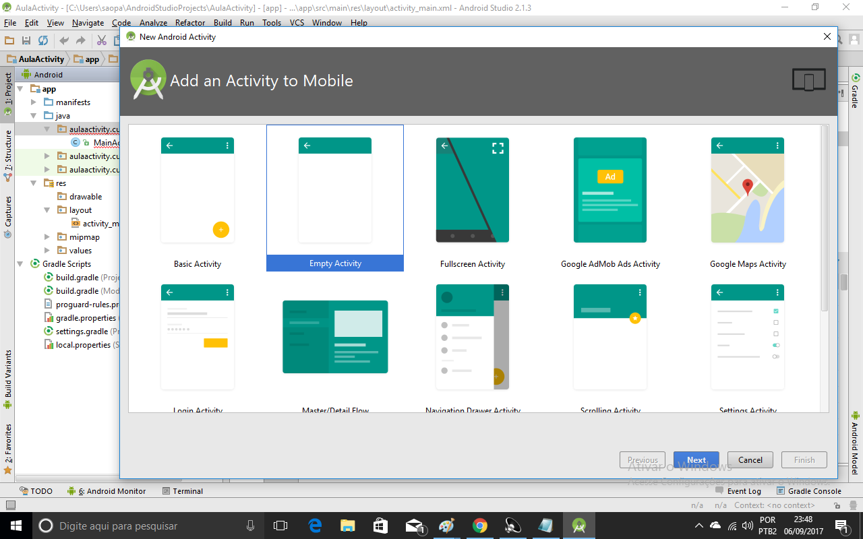This screenshot has height=539, width=863.
Task: Open the VCS menu
Action: pyautogui.click(x=297, y=22)
